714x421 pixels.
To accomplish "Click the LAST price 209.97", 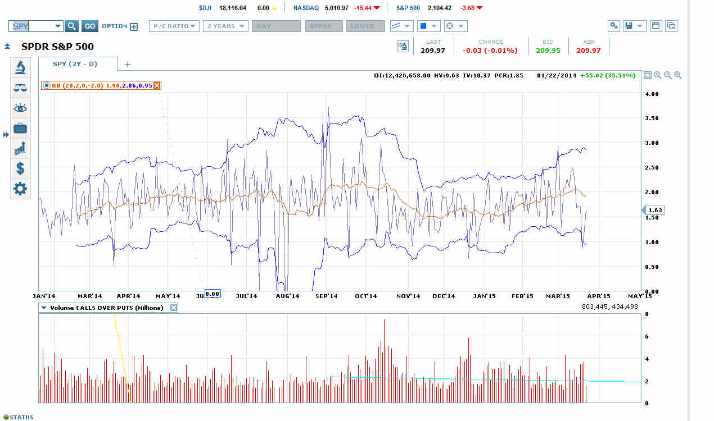I will pyautogui.click(x=433, y=51).
